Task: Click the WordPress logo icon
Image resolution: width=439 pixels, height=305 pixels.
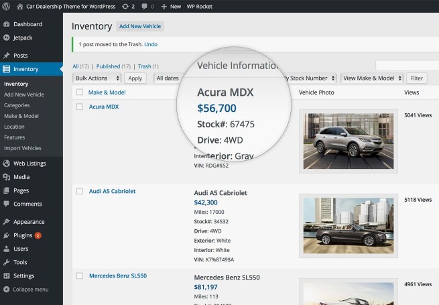Action: 6,6
